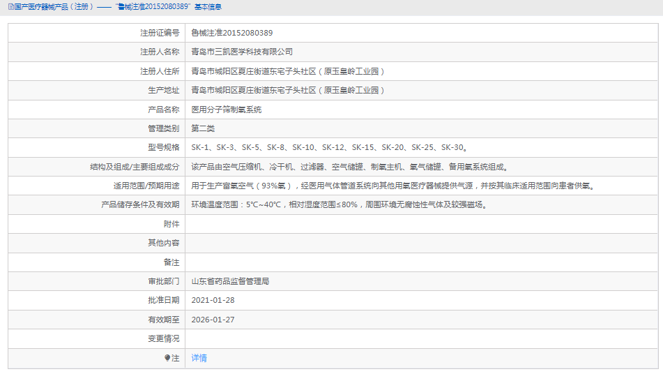Image resolution: width=663 pixels, height=374 pixels.
Task: Select the composition text 该产品由空气压缩机
Action: [349, 167]
